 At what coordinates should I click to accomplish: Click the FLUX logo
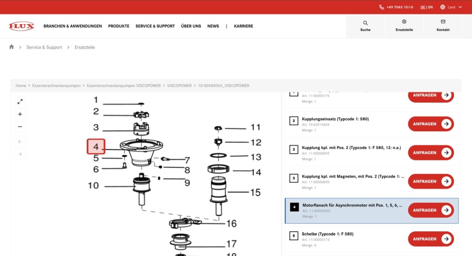click(22, 26)
